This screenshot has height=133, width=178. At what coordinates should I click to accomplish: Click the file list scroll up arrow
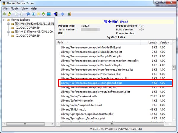coord(174,42)
